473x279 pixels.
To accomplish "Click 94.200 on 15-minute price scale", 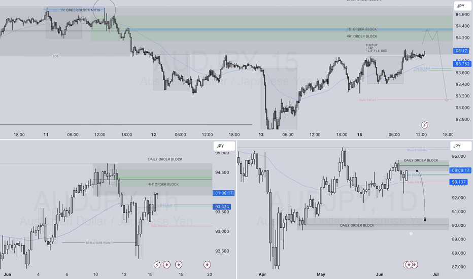I will point(463,38).
